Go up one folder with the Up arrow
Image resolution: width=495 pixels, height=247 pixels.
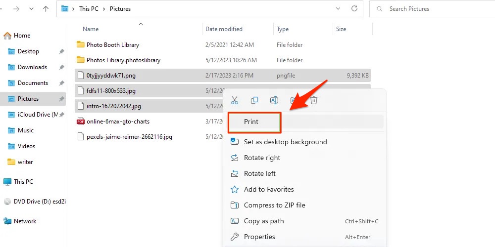point(46,8)
